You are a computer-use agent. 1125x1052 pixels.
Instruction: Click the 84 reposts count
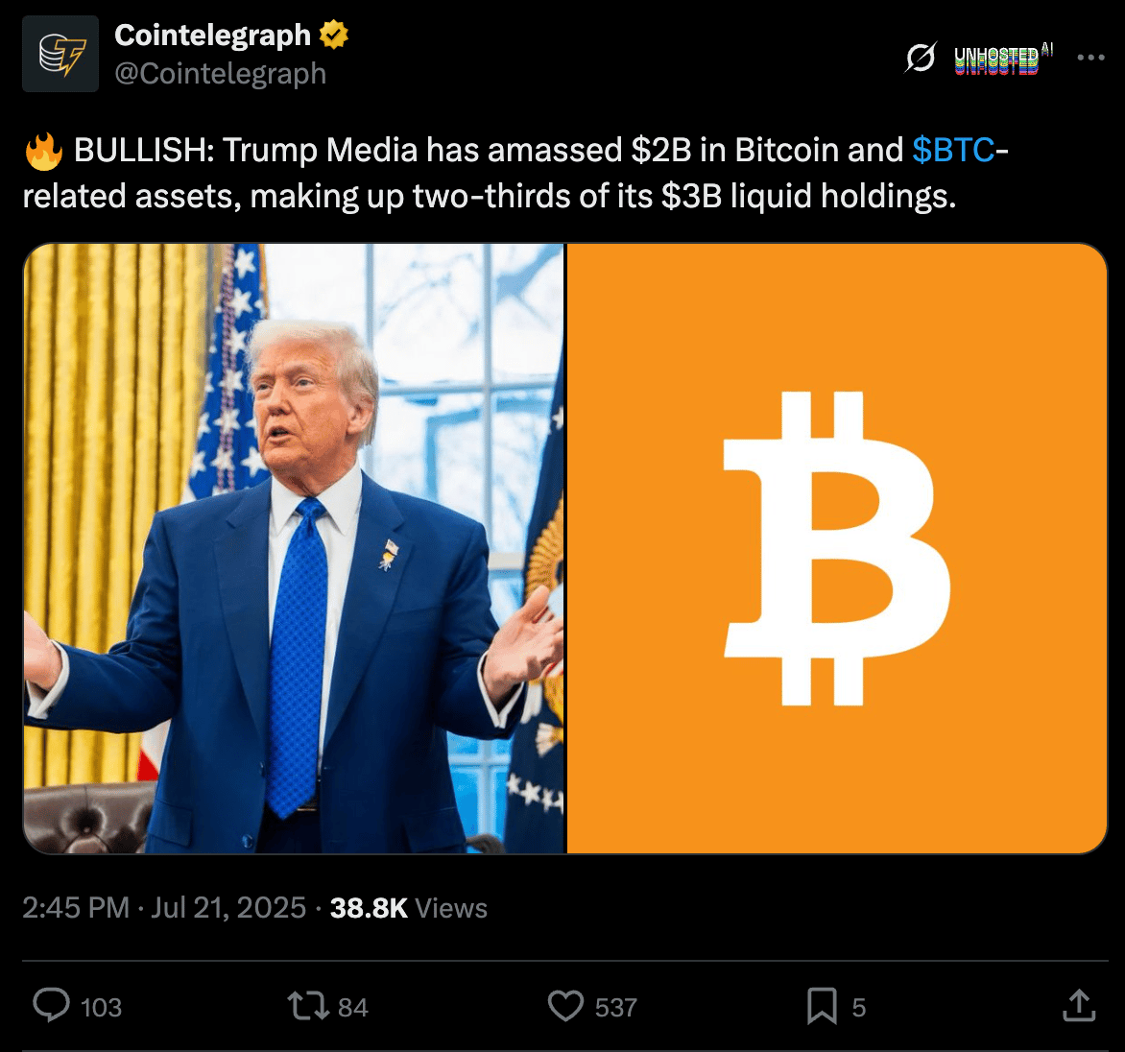(353, 1008)
